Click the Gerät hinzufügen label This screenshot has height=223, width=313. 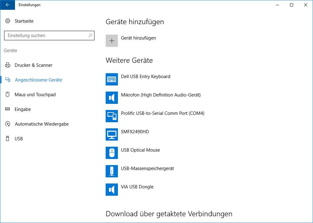tap(138, 38)
